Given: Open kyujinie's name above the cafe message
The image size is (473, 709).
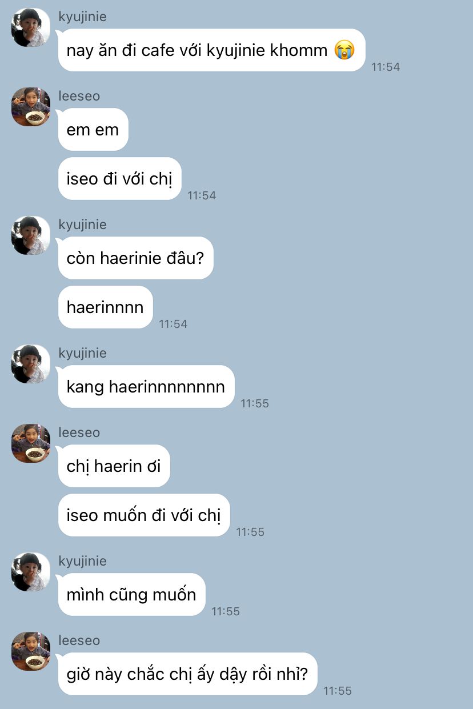Looking at the screenshot, I should tap(82, 17).
